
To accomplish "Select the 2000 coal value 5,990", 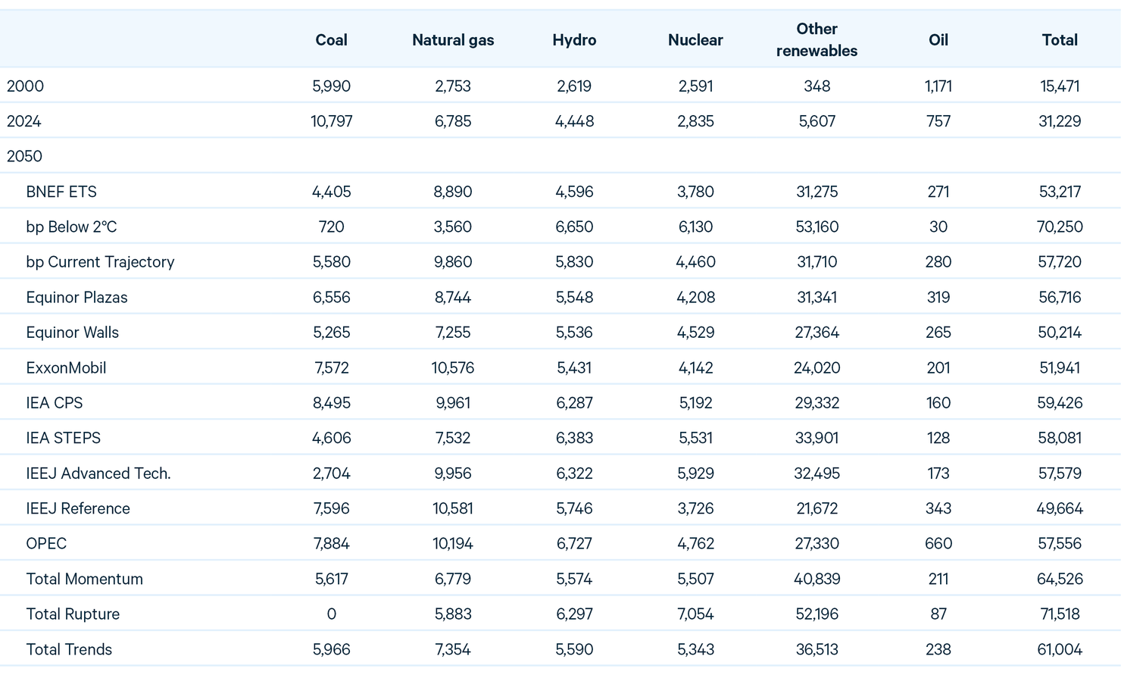I will click(x=331, y=86).
